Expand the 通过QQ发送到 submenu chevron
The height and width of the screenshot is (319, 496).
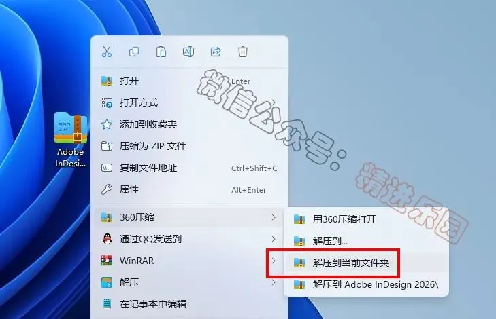coord(274,239)
